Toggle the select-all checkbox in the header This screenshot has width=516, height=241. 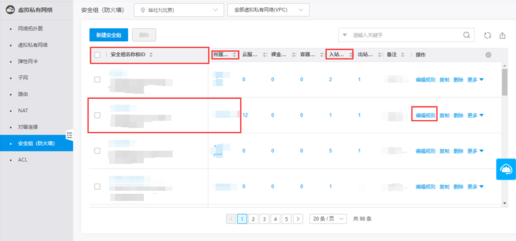coord(98,55)
